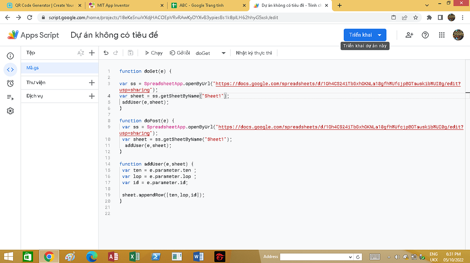470x263 pixels.
Task: Click Nhật ký thực thi button
Action: point(253,53)
